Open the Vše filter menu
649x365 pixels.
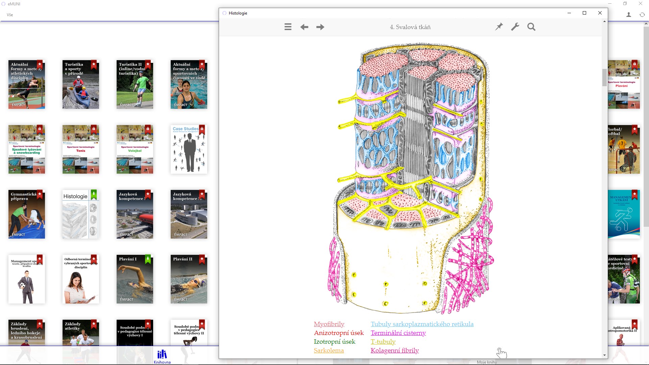coord(10,15)
